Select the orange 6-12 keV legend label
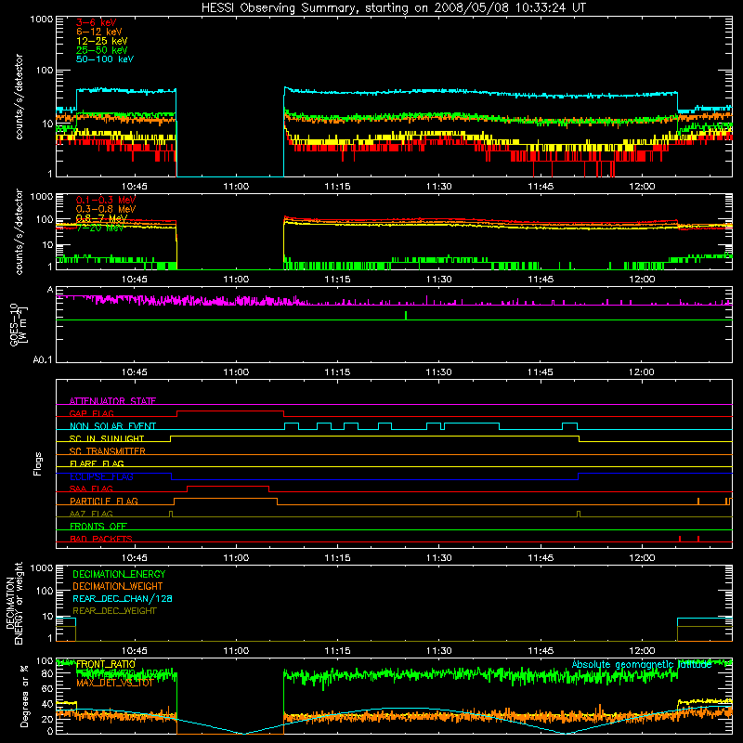This screenshot has width=743, height=743. point(98,32)
